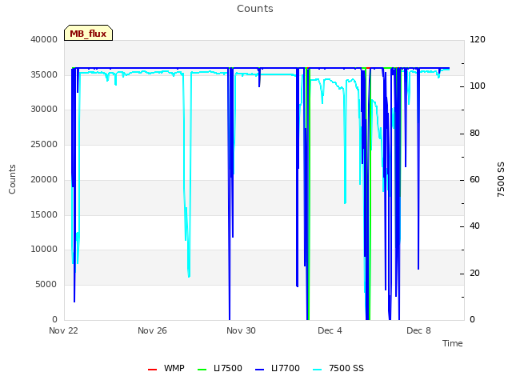Click the blue LI7700 legend swatch
The width and height of the screenshot is (512, 384).
tap(259, 370)
